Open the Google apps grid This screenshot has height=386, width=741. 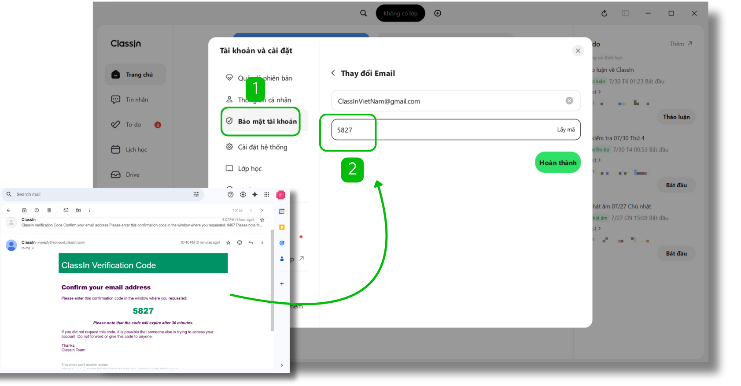pos(266,194)
